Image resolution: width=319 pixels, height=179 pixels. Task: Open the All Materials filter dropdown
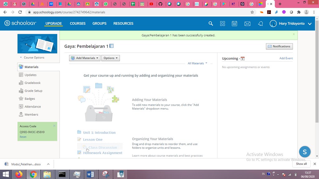click(x=197, y=63)
